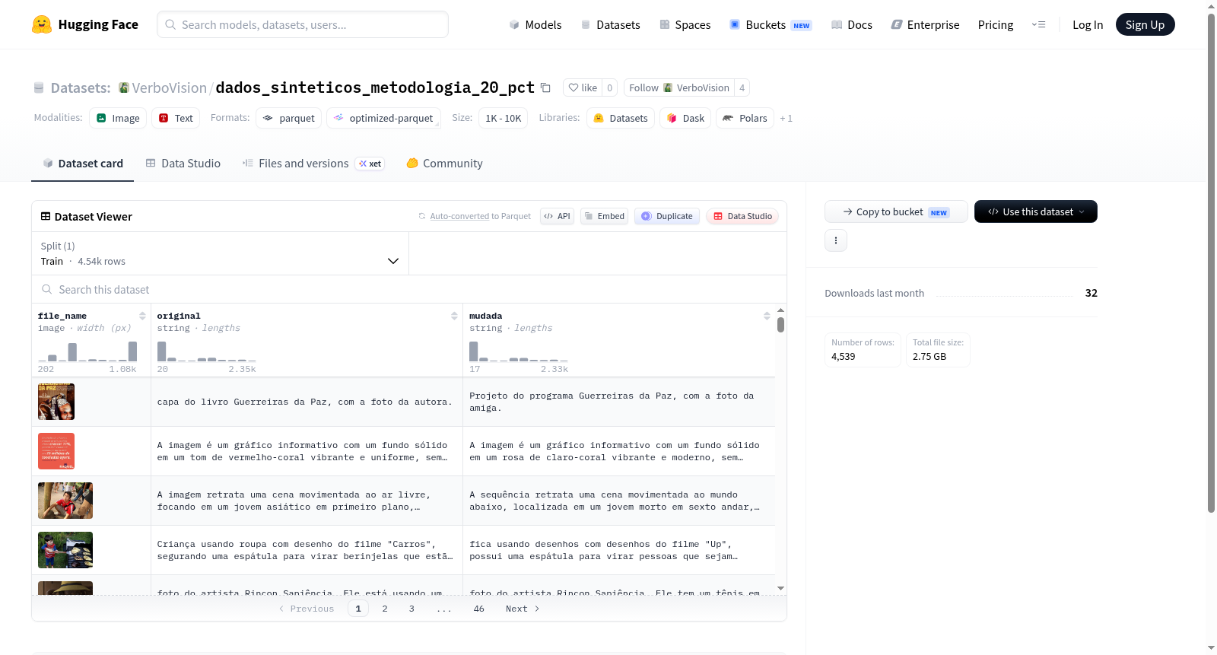Image resolution: width=1217 pixels, height=655 pixels.
Task: Switch to the Dataset card tab
Action: click(83, 164)
